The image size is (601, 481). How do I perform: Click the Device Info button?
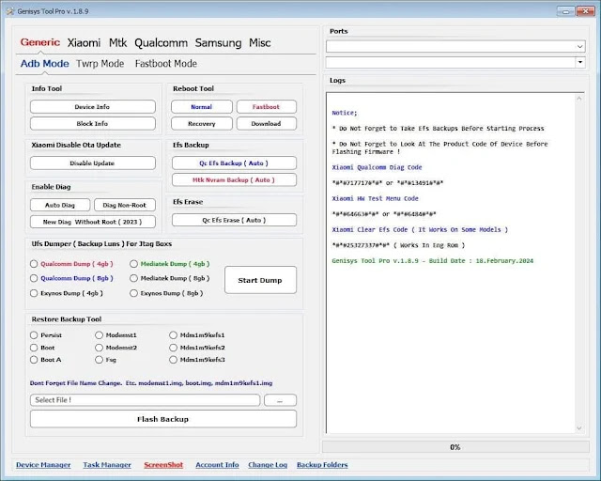pyautogui.click(x=93, y=107)
